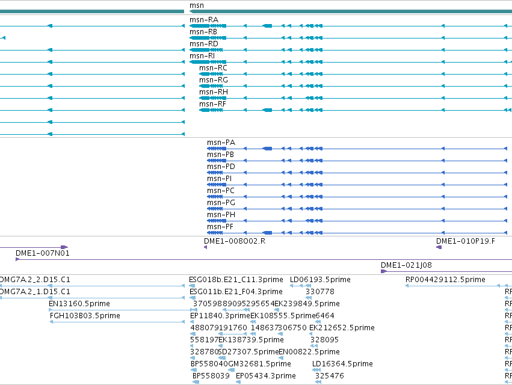Viewport: 512px width, 385px height.
Task: Open the msn-RI transcript label
Action: (202, 56)
